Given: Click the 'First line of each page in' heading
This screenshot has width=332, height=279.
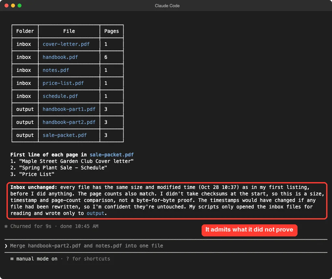Looking at the screenshot, I should [48, 155].
